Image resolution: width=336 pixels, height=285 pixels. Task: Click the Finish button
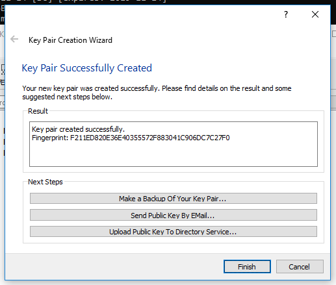(x=247, y=266)
